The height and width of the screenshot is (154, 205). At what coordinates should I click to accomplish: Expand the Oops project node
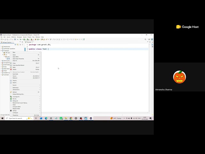pos(1,71)
